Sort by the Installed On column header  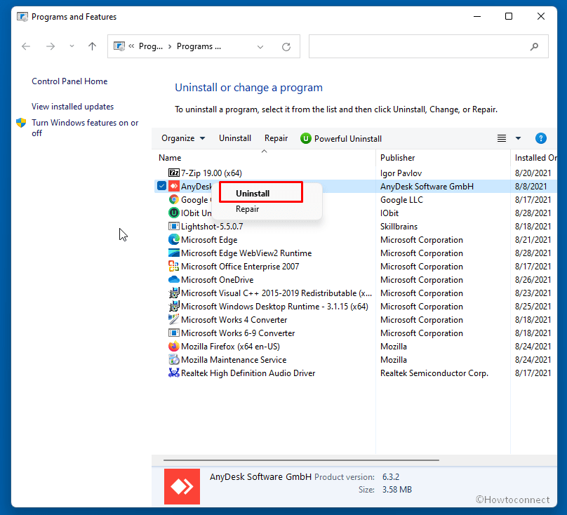point(535,158)
